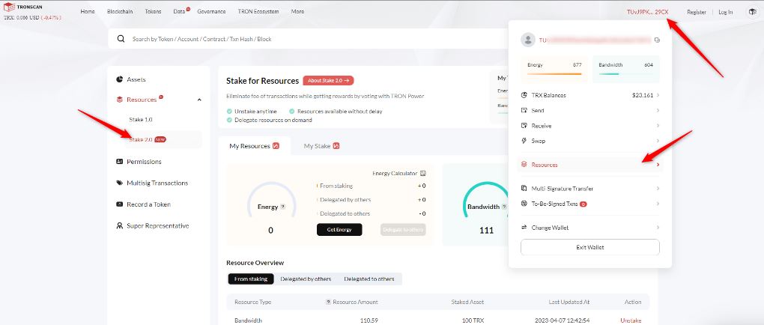764x325 pixels.
Task: Click the Send icon in wallet panel
Action: tap(524, 111)
